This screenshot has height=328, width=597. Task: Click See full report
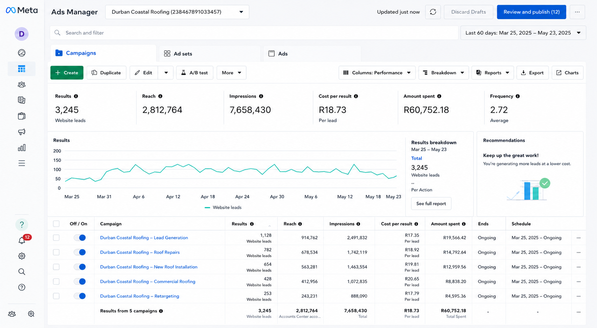(x=431, y=204)
